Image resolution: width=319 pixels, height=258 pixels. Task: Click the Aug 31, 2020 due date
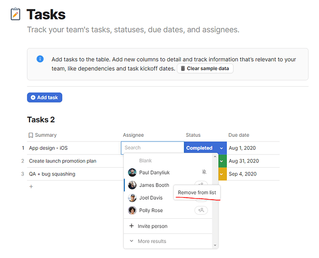[244, 161]
